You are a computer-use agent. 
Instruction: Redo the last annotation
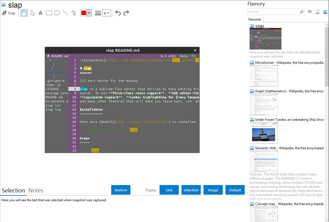(x=126, y=13)
